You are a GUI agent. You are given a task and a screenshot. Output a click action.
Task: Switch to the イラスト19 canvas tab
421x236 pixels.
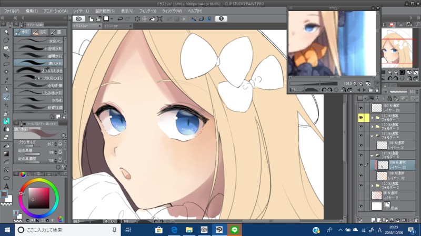tap(116, 26)
